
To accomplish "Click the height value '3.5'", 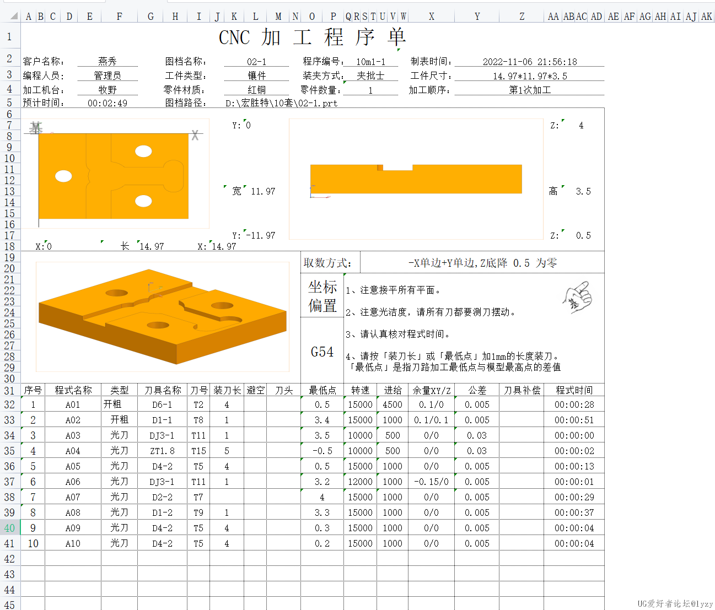I will point(583,191).
